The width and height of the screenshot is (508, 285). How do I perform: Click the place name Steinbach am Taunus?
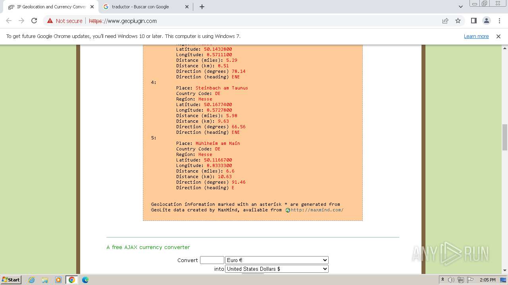pyautogui.click(x=222, y=88)
